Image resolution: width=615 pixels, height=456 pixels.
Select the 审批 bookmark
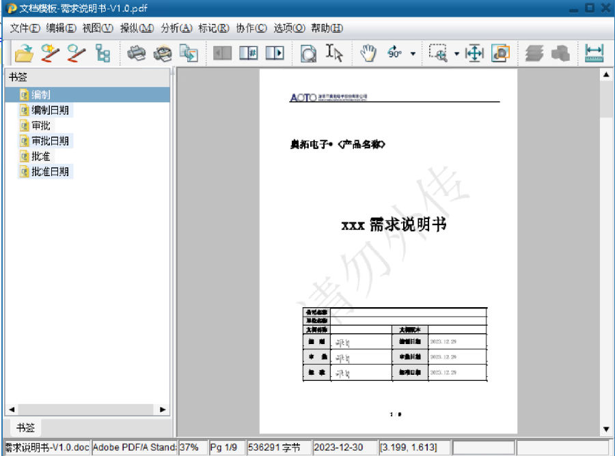click(40, 126)
